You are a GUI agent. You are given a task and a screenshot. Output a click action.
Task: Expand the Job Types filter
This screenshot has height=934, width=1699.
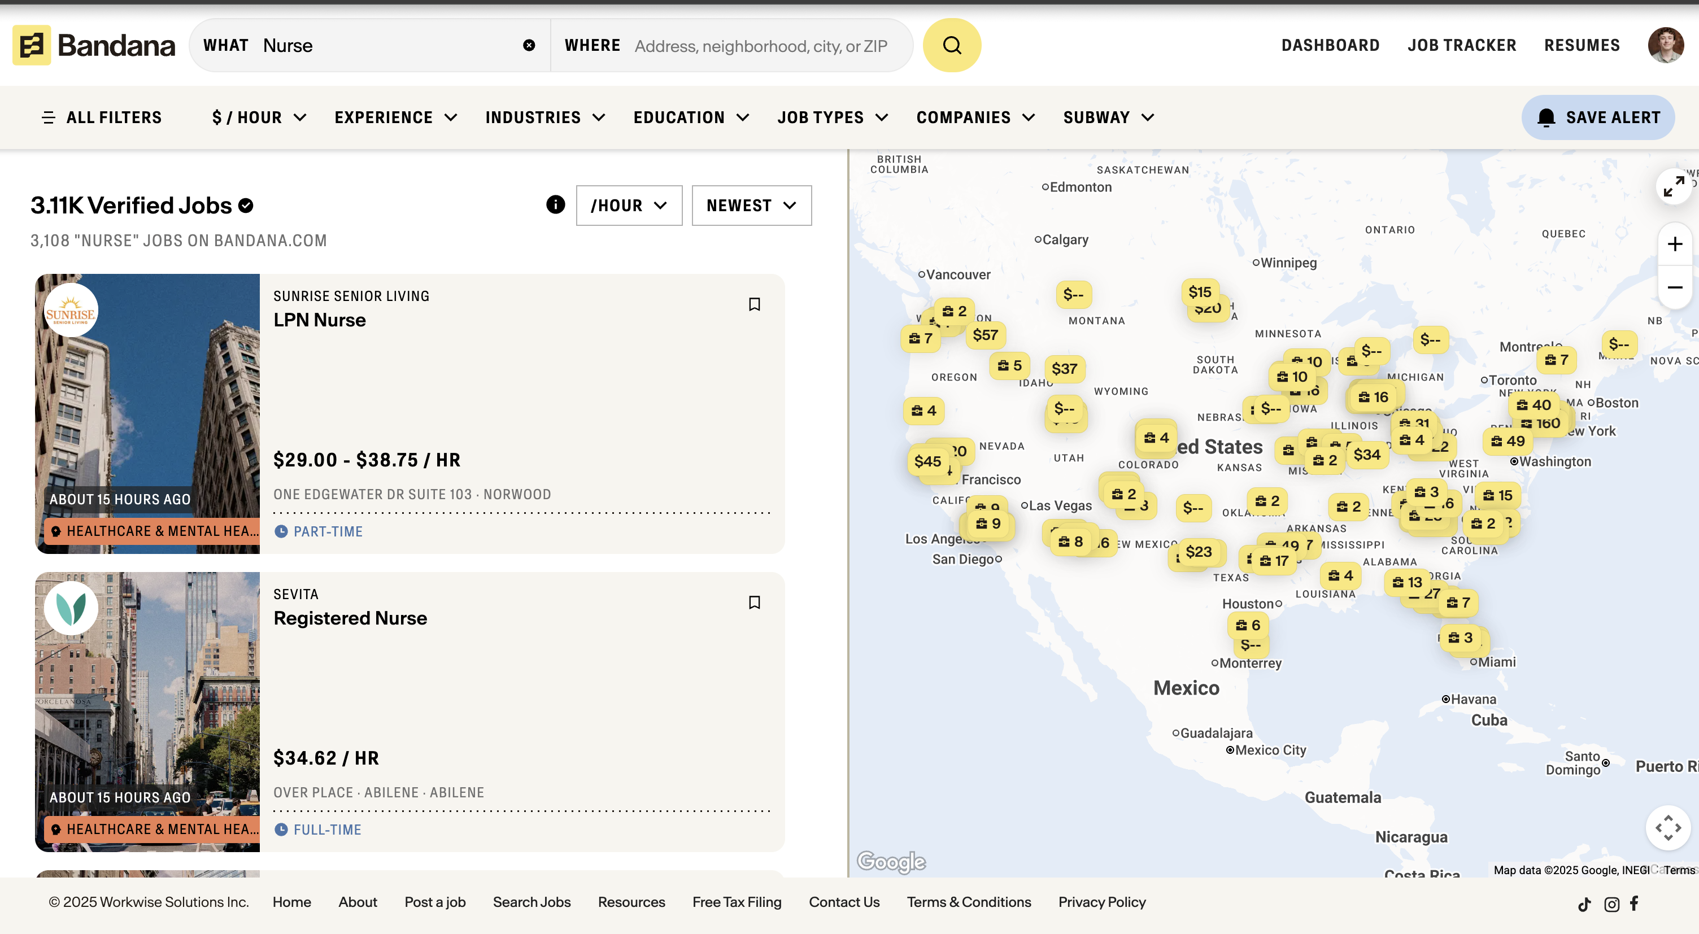pos(833,117)
